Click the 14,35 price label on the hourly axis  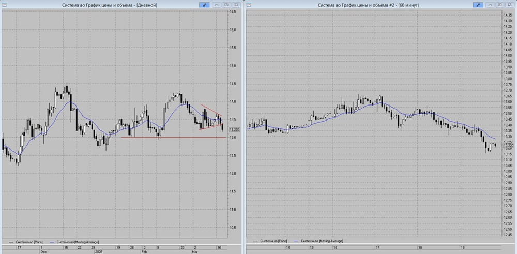click(507, 15)
